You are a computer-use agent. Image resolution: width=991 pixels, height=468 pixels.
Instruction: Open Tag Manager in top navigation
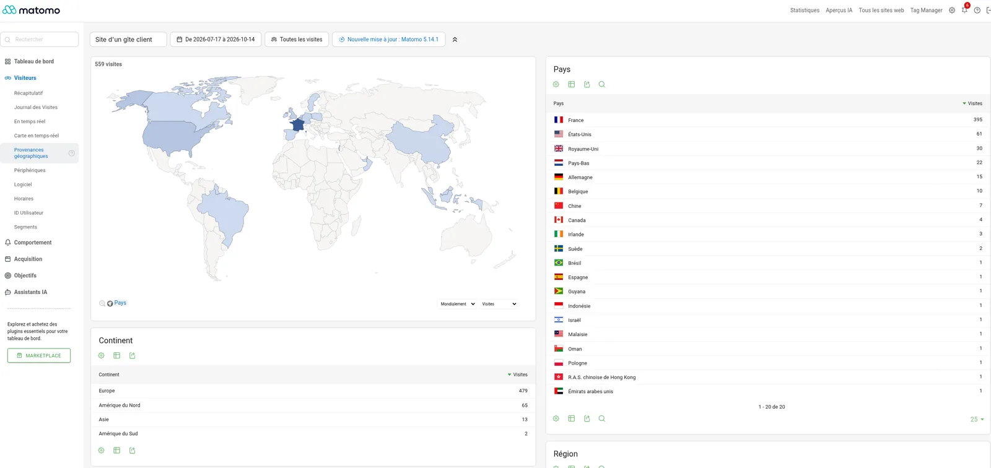pyautogui.click(x=926, y=10)
